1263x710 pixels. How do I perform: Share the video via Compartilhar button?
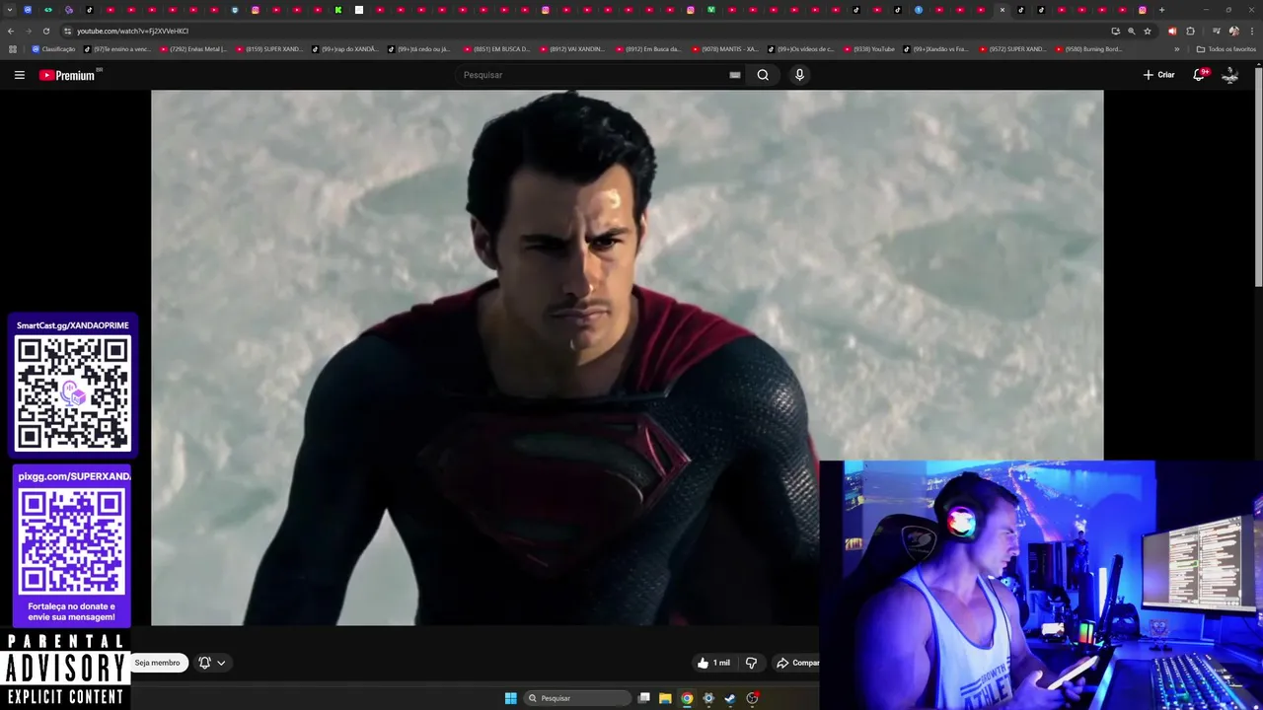pyautogui.click(x=797, y=663)
